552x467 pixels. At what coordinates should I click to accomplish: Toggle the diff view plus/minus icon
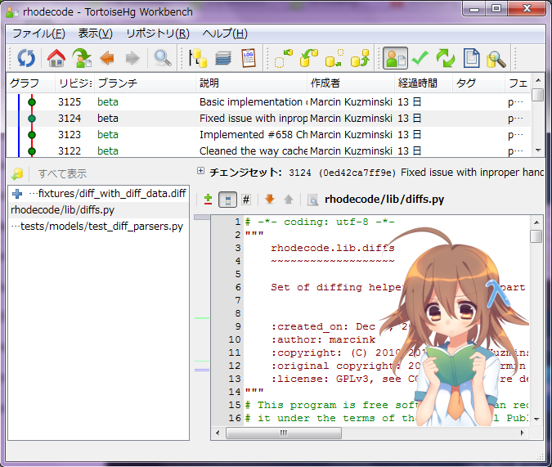(208, 200)
